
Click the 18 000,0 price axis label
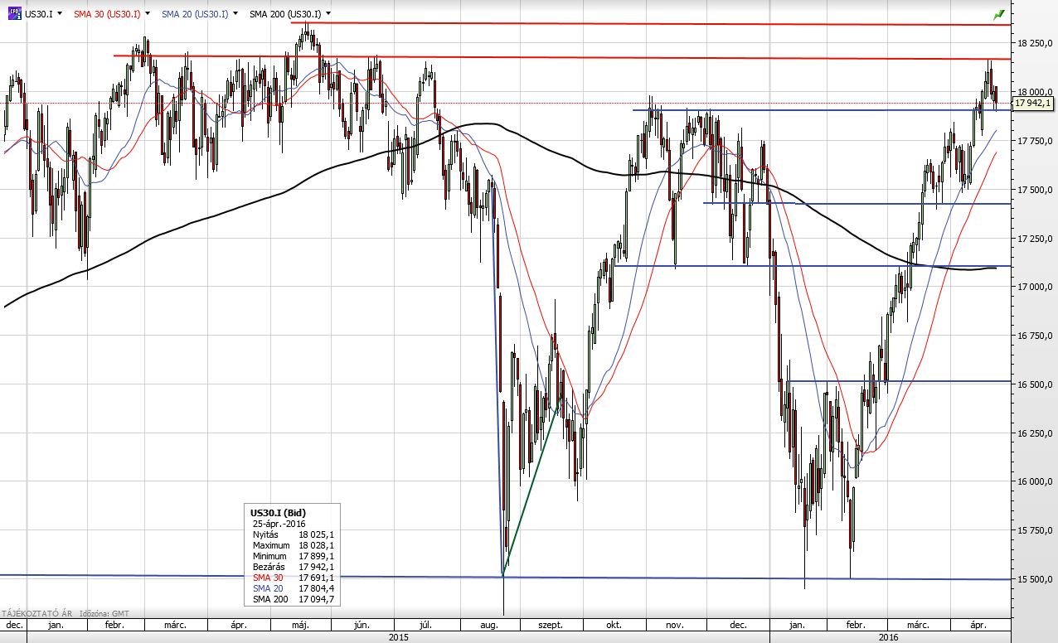click(x=1036, y=92)
